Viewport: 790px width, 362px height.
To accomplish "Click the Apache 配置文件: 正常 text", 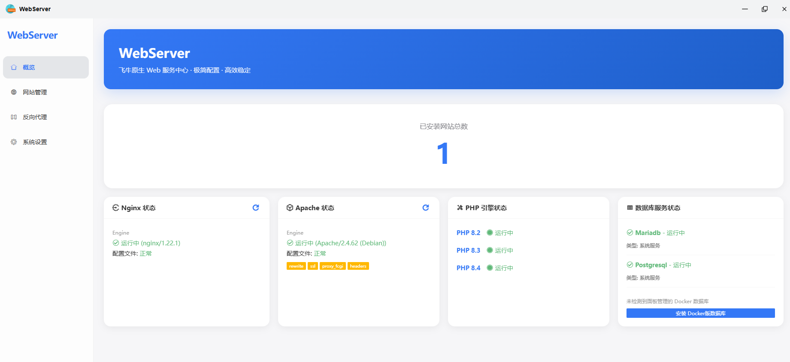I will coord(306,253).
